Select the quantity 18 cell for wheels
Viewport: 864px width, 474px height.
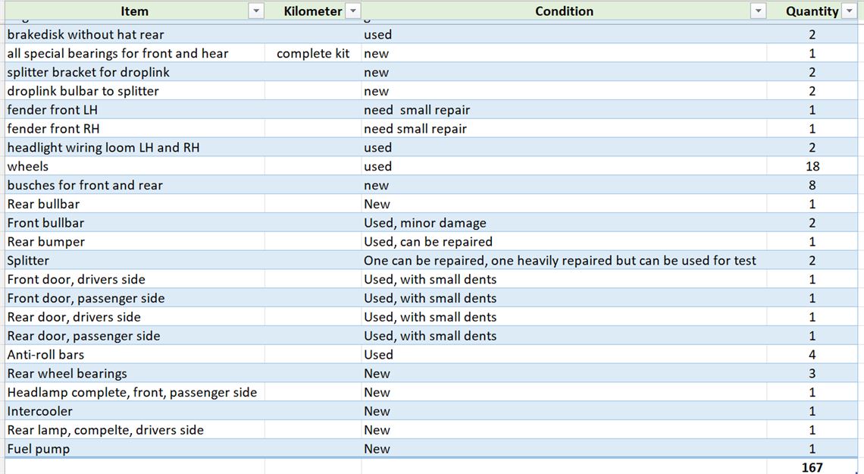(812, 166)
